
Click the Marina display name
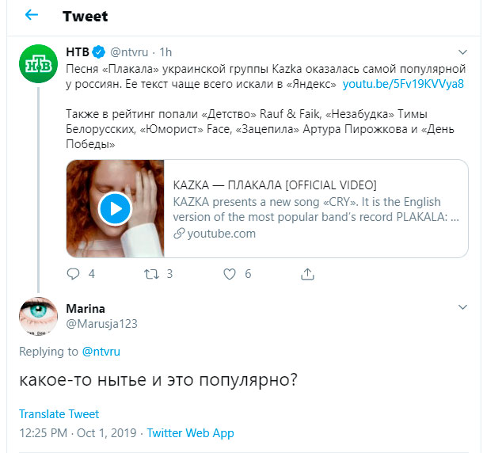click(86, 308)
